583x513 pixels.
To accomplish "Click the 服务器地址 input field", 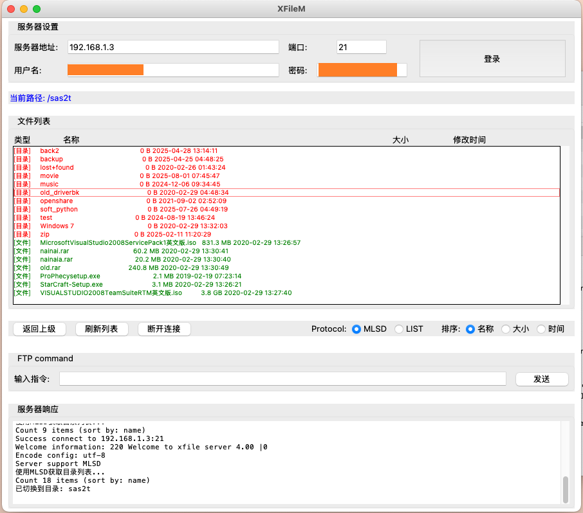I will [173, 48].
